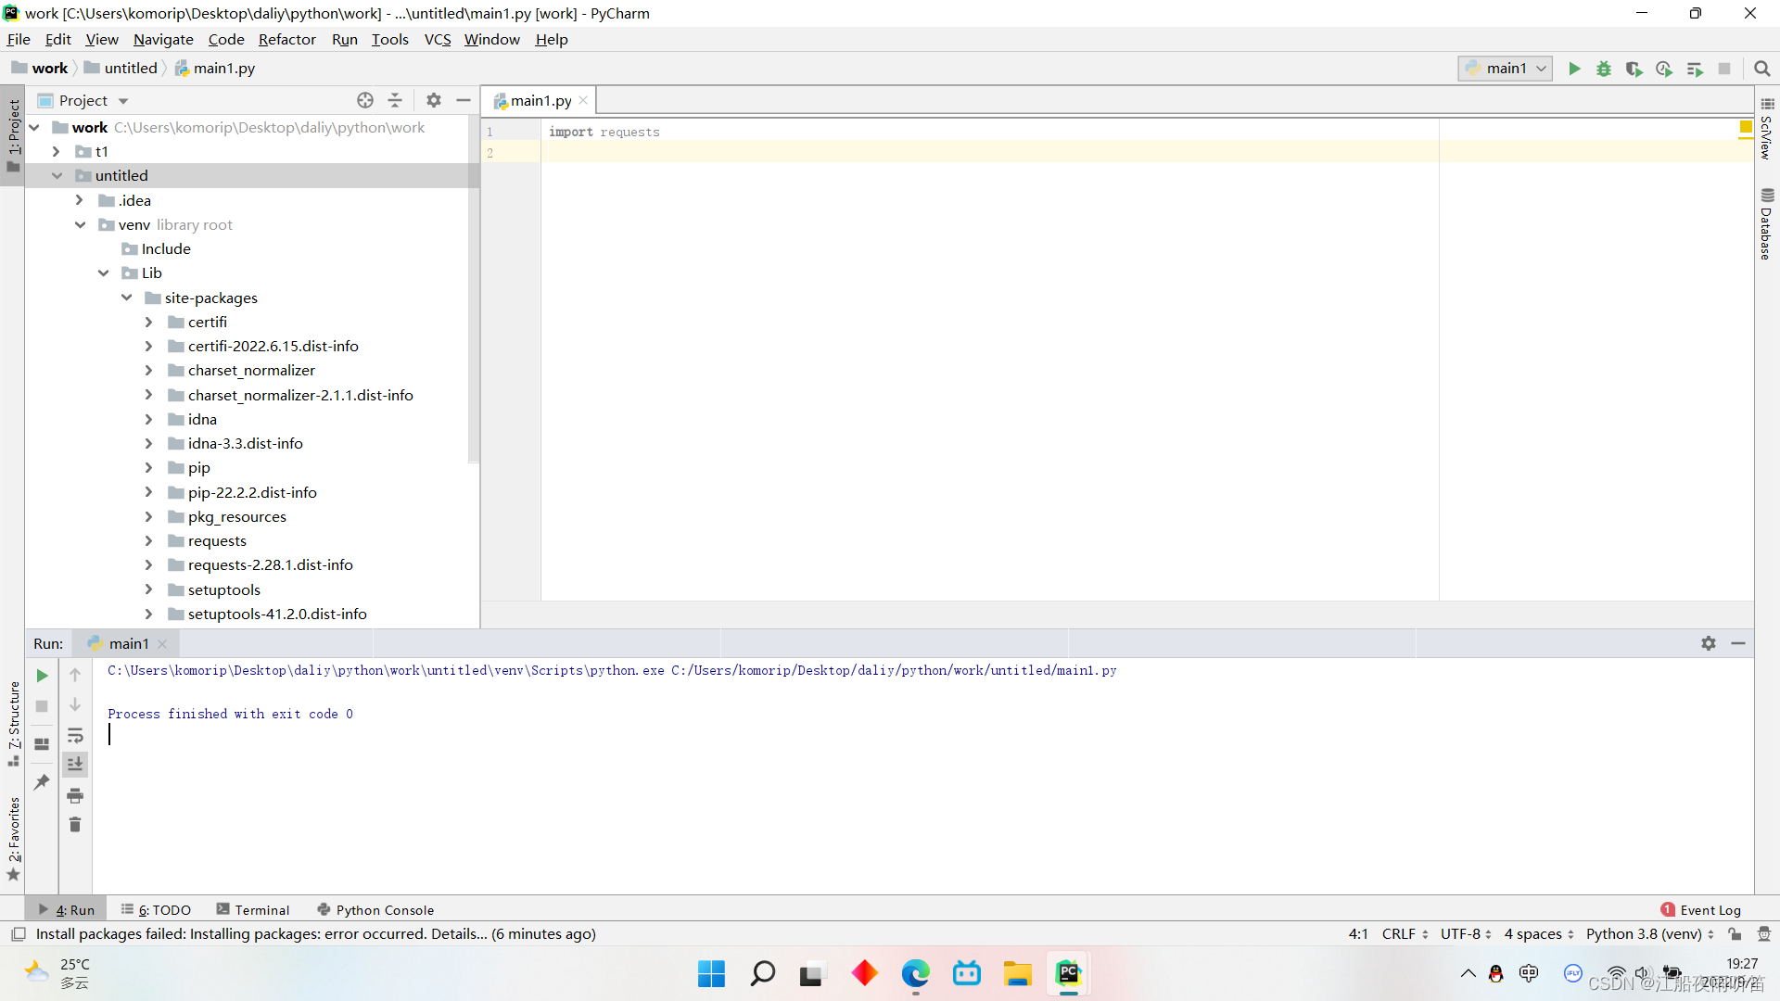The width and height of the screenshot is (1780, 1001).
Task: Open Search Everywhere magnifier icon
Action: click(1762, 69)
